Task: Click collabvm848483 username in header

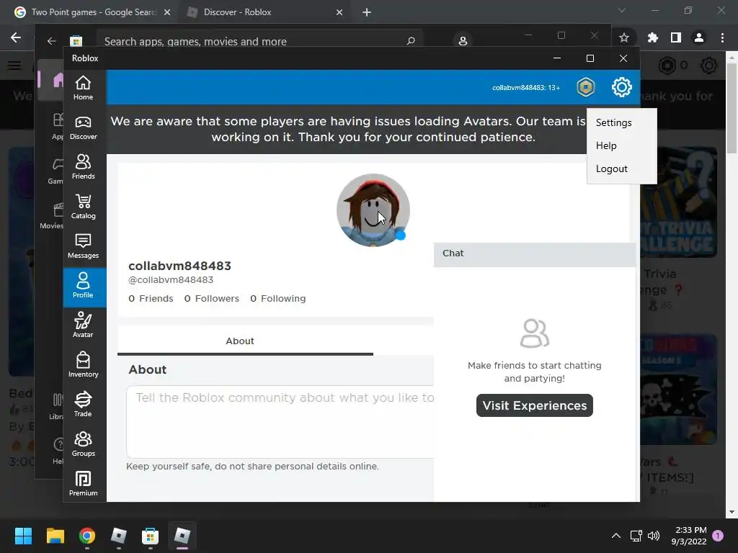Action: tap(525, 88)
